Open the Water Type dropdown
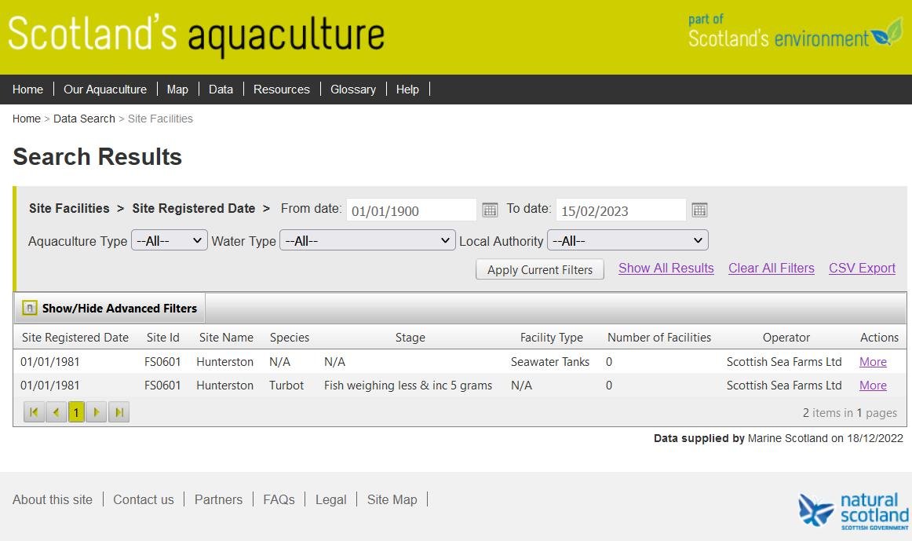The image size is (912, 541). [x=367, y=240]
